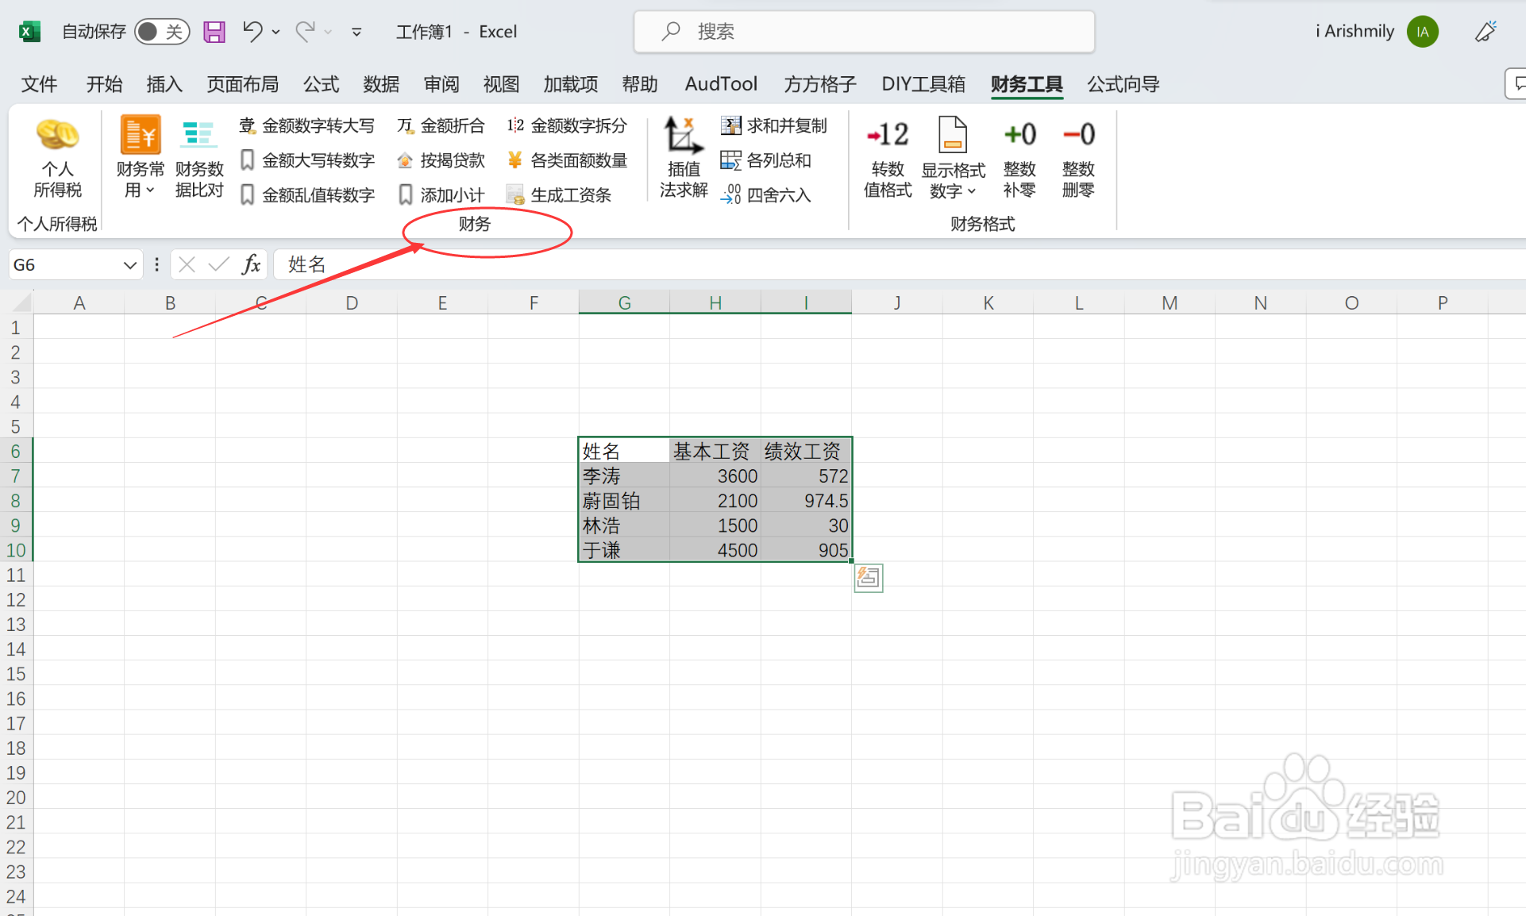Open the 方方格子 tab

pos(820,84)
